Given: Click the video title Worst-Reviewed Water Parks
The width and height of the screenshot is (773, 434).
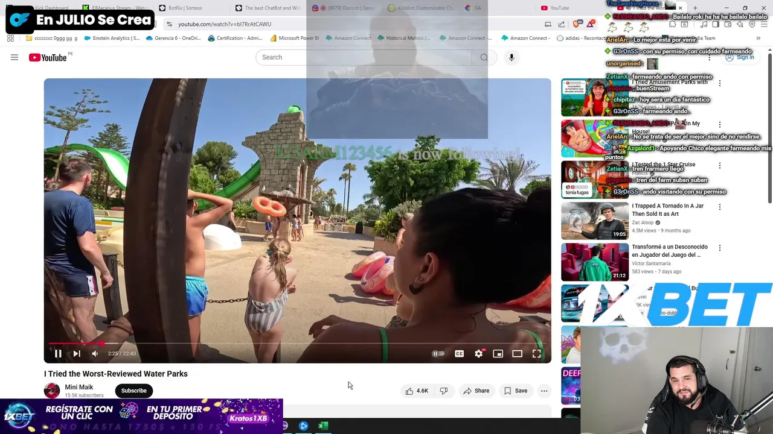Looking at the screenshot, I should pyautogui.click(x=116, y=374).
